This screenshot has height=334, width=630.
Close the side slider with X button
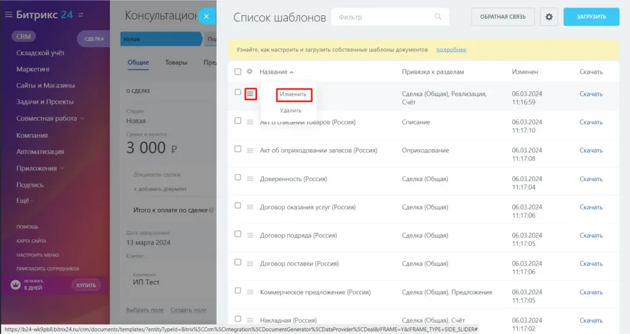pos(206,16)
